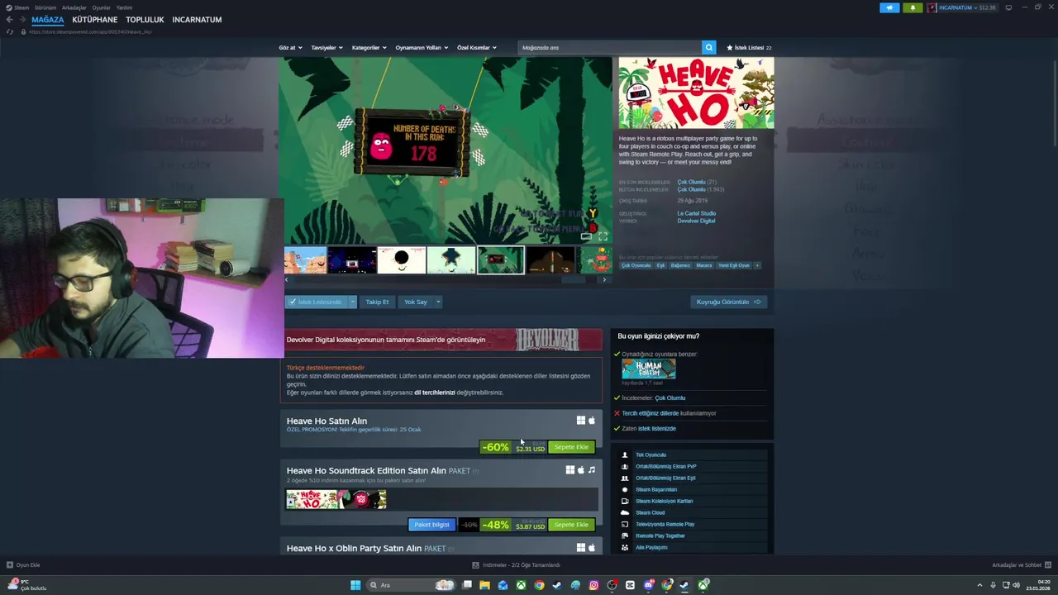Viewport: 1058px width, 595px height.
Task: Open the İstek Listesi link
Action: click(x=749, y=47)
